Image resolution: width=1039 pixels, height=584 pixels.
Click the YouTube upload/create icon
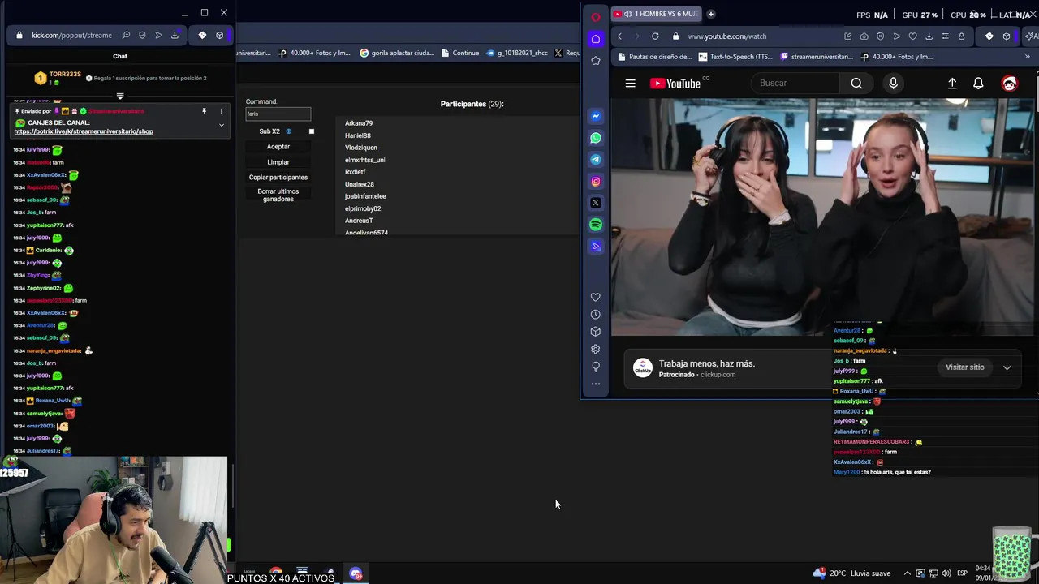pos(952,83)
